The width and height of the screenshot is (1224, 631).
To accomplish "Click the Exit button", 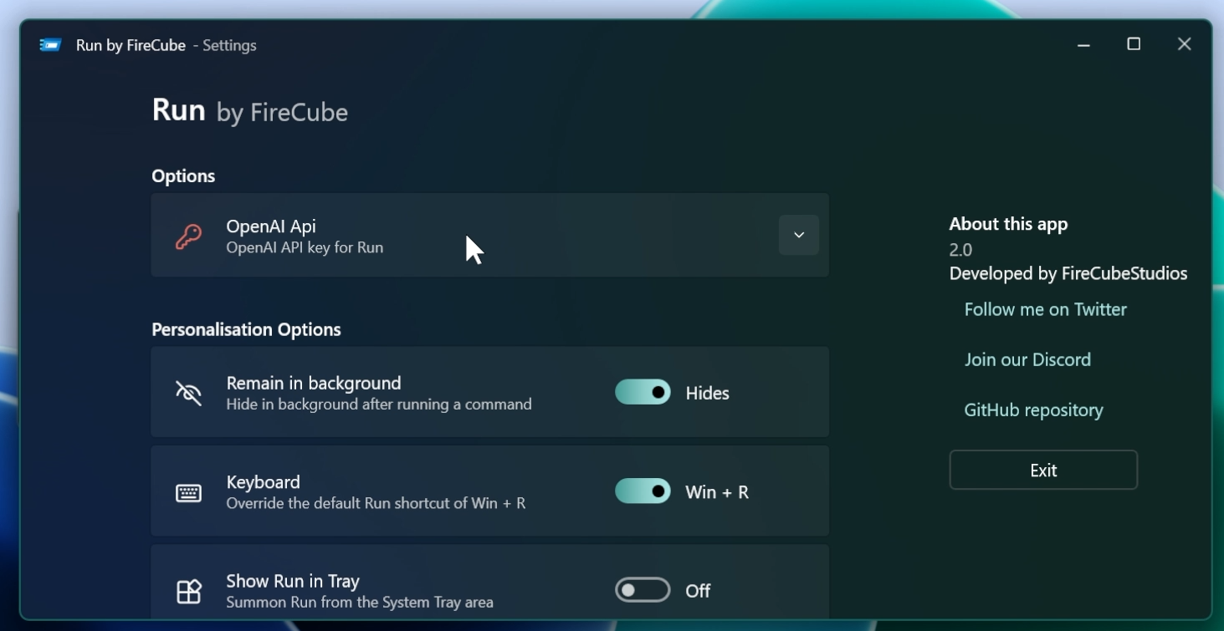I will (1042, 470).
